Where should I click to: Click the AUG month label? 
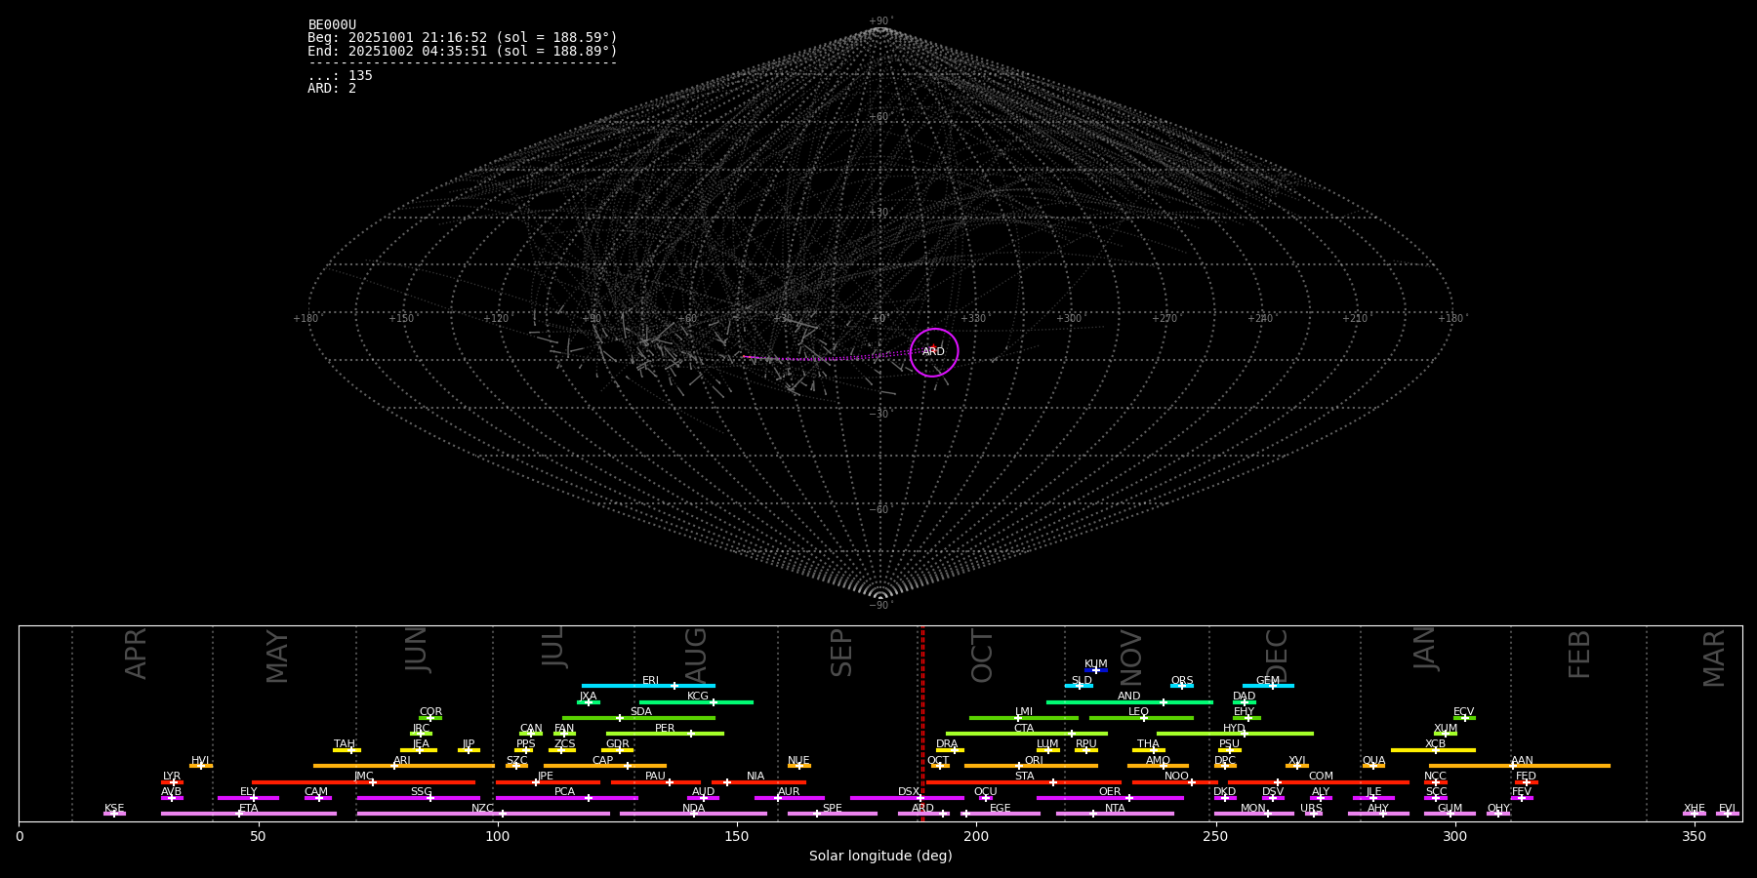pyautogui.click(x=696, y=656)
